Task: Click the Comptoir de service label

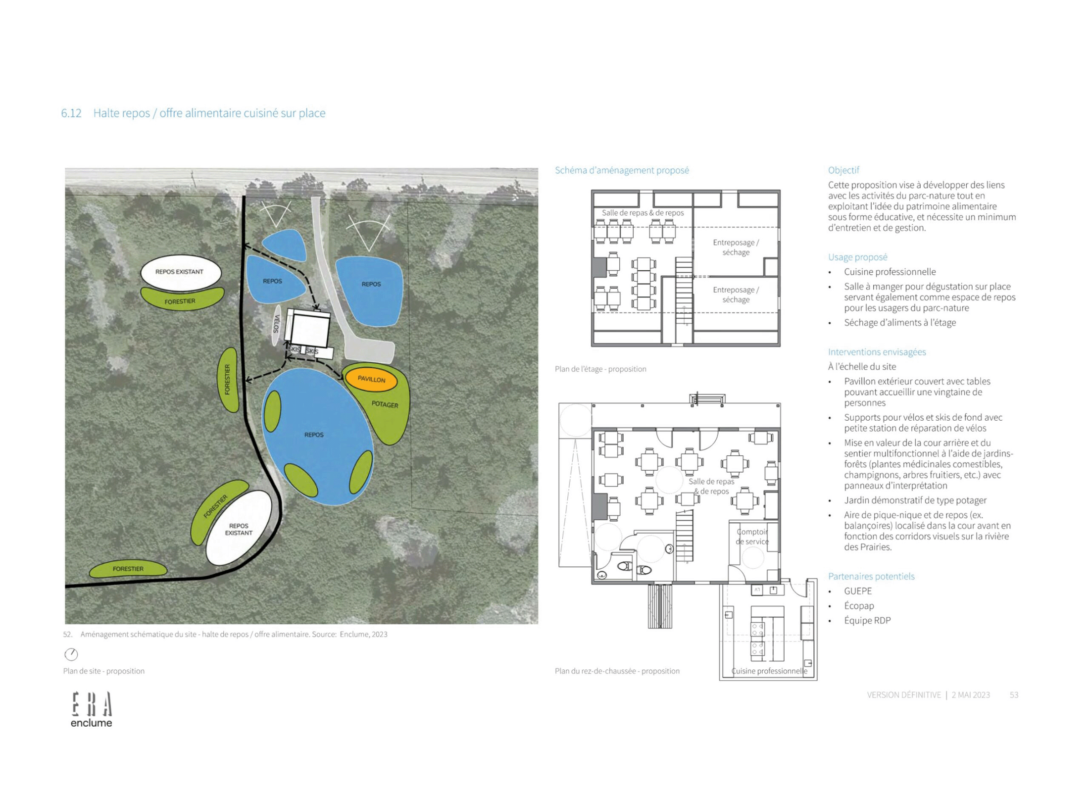Action: [x=751, y=537]
